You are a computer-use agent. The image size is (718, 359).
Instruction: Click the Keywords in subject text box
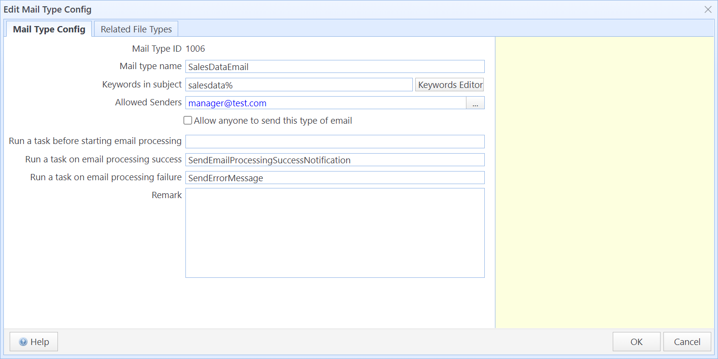click(299, 85)
